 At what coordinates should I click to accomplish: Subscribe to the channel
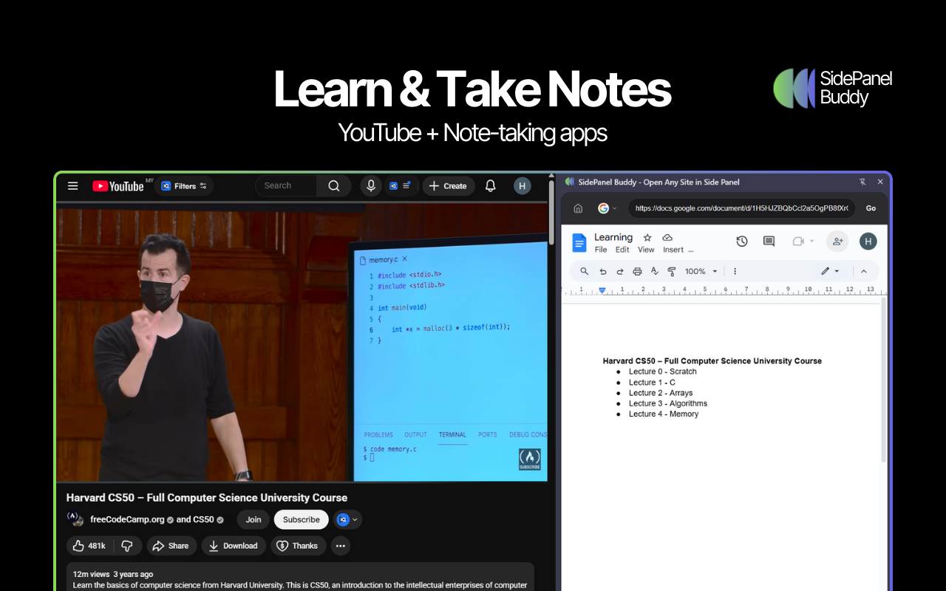[x=302, y=519]
